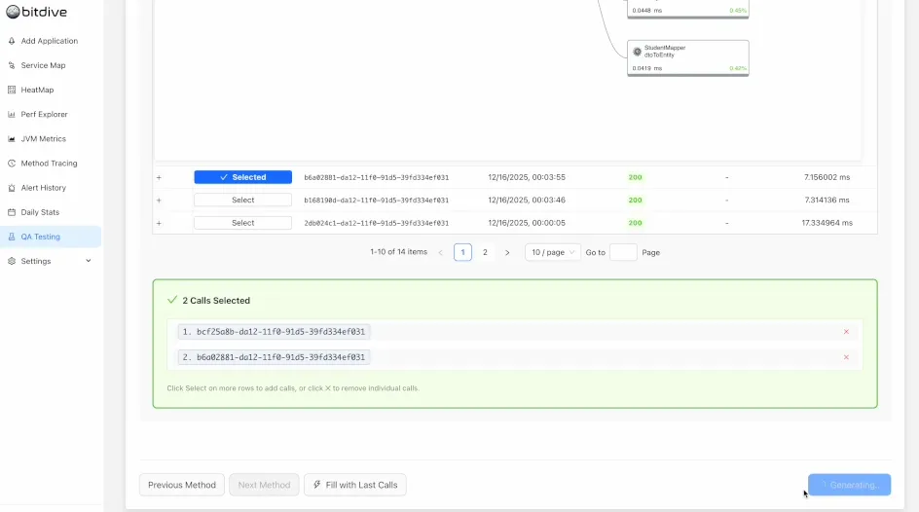919x512 pixels.
Task: Click the Go to page input field
Action: click(622, 252)
